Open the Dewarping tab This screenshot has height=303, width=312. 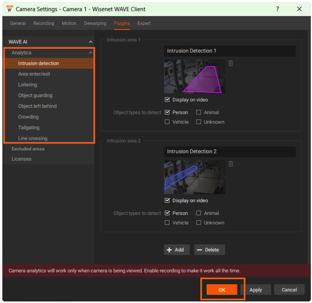(x=95, y=23)
